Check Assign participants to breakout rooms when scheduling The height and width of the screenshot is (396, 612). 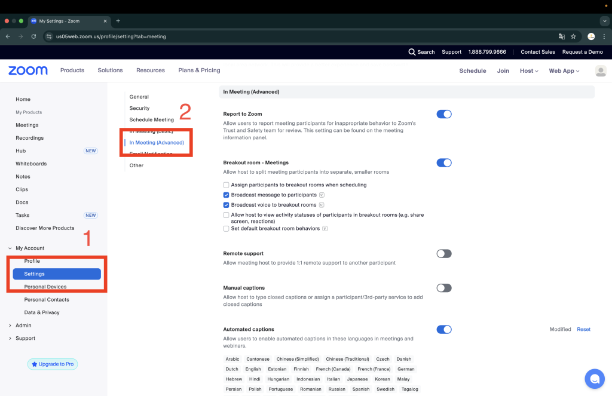coord(226,185)
